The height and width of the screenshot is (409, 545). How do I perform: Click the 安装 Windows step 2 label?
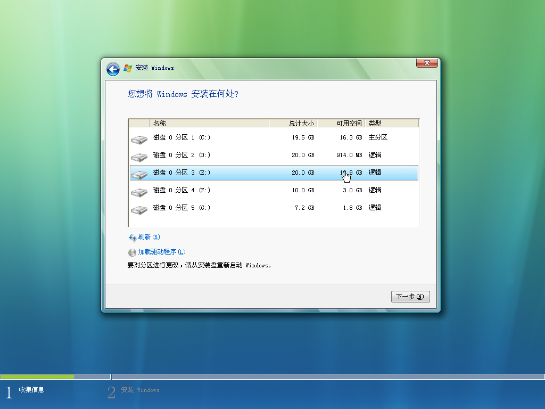pyautogui.click(x=140, y=390)
